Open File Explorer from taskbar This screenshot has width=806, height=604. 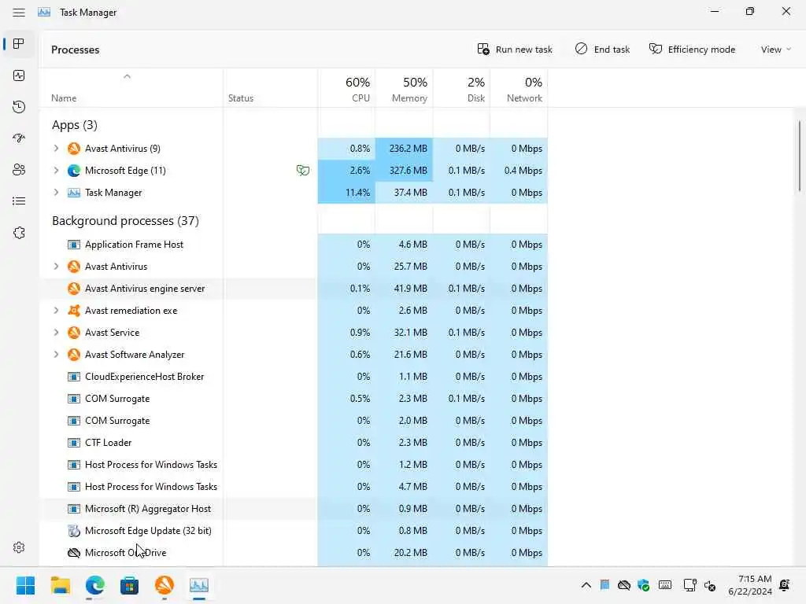[x=60, y=585]
